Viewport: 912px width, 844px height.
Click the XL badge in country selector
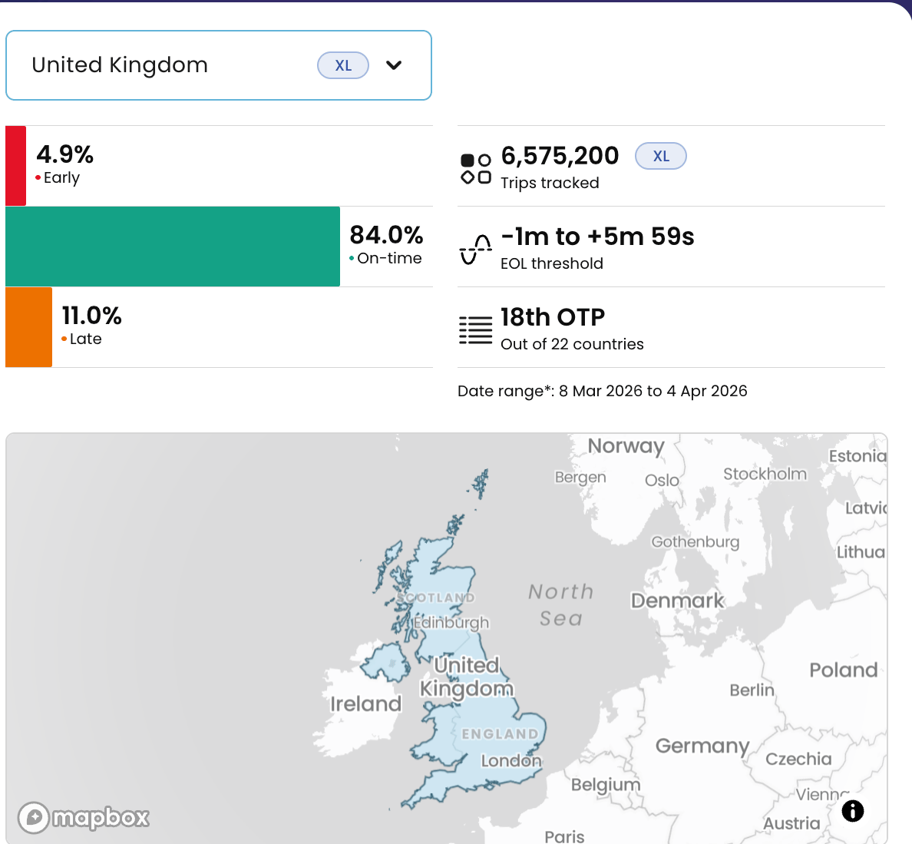pos(343,65)
